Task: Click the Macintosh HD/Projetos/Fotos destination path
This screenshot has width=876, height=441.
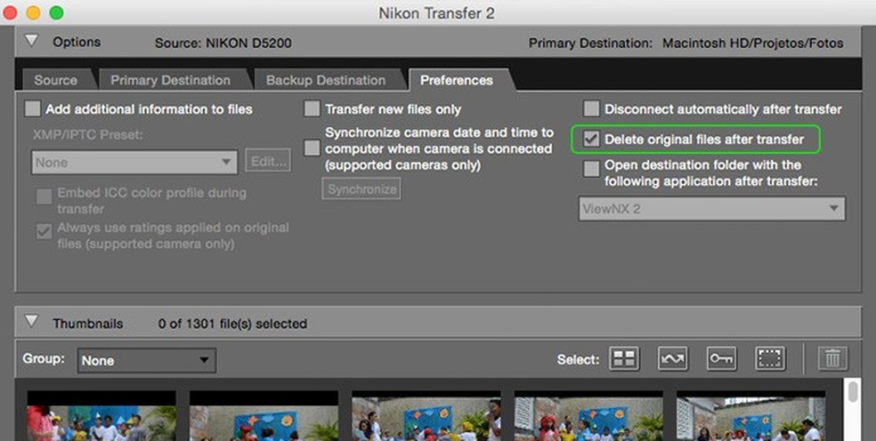Action: (x=752, y=43)
